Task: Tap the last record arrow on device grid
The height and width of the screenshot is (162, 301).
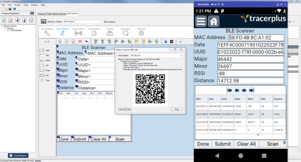Action: coord(252,90)
